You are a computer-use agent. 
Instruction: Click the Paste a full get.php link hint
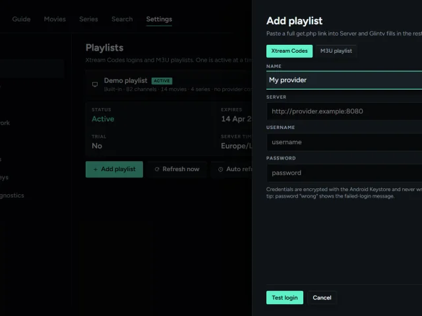coord(344,34)
